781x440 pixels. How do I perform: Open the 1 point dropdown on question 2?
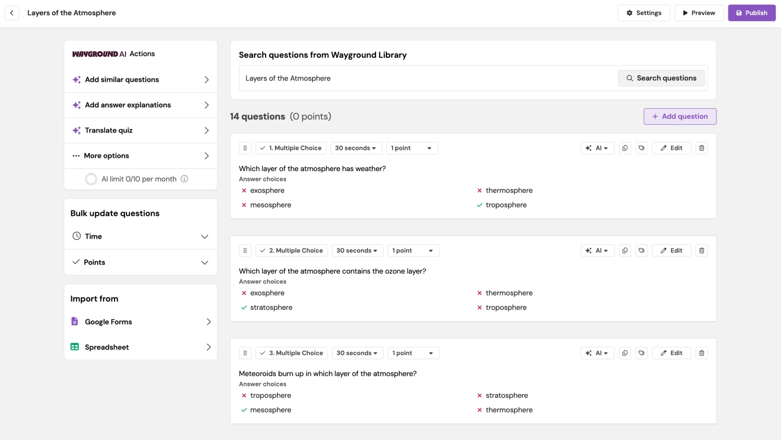(x=413, y=251)
